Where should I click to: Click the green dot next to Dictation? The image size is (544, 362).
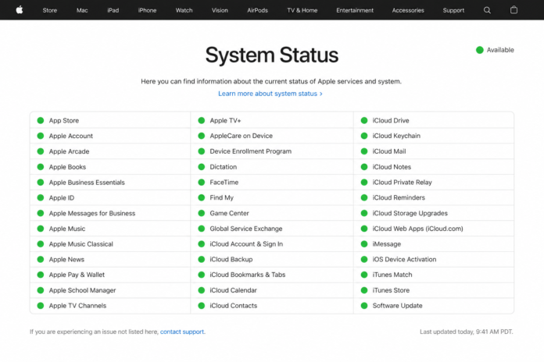point(201,167)
